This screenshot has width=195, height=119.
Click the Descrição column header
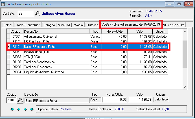[x=56, y=32]
